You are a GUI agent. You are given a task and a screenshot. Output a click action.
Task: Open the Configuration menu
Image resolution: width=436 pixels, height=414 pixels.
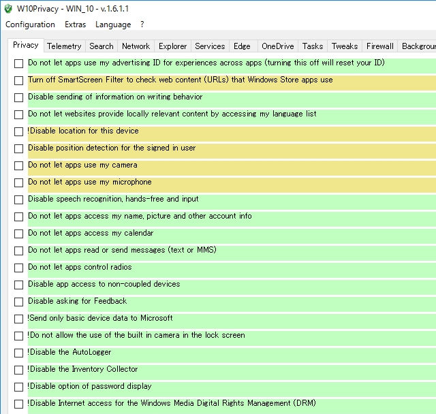click(x=30, y=25)
